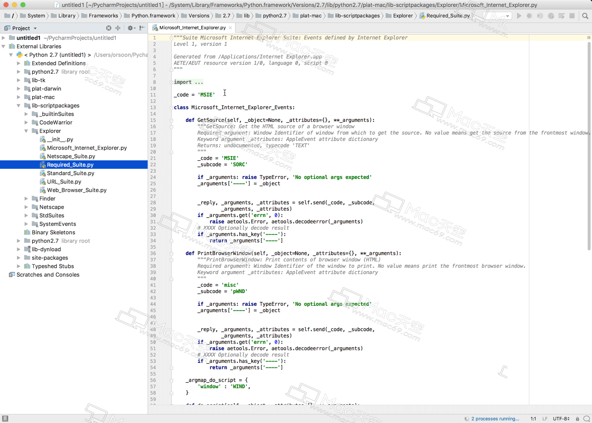This screenshot has width=592, height=423.
Task: Open the chat bubble icon in status bar
Action: coord(587,419)
